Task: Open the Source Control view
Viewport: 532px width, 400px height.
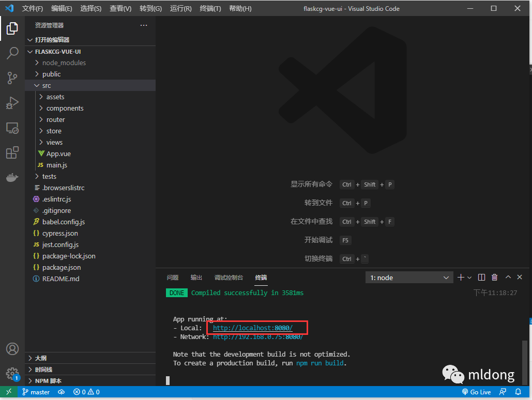Action: 12,78
